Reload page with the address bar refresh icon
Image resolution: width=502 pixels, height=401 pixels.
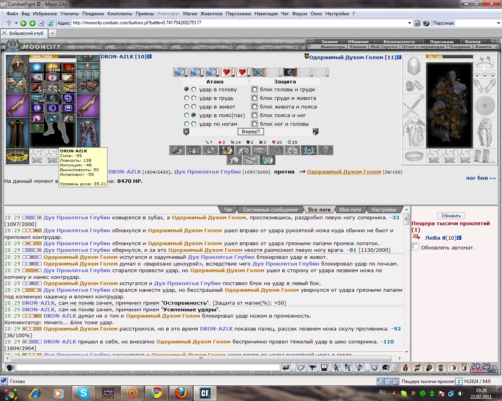[50, 23]
